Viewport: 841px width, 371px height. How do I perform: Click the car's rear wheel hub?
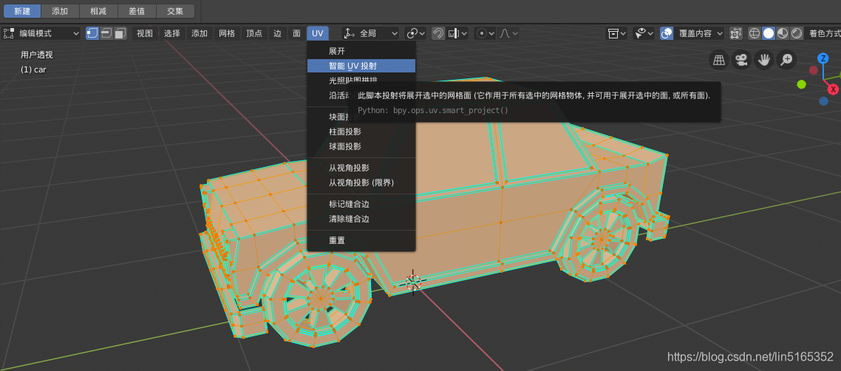602,239
